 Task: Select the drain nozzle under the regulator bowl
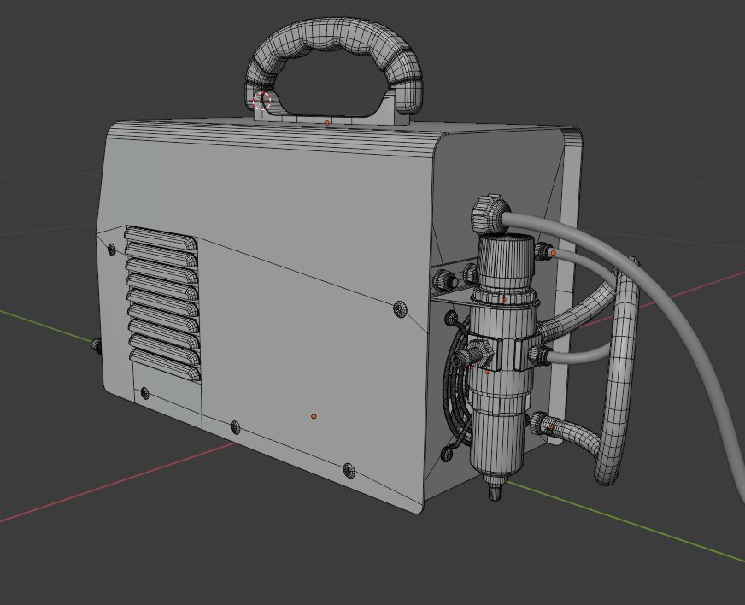click(x=494, y=490)
